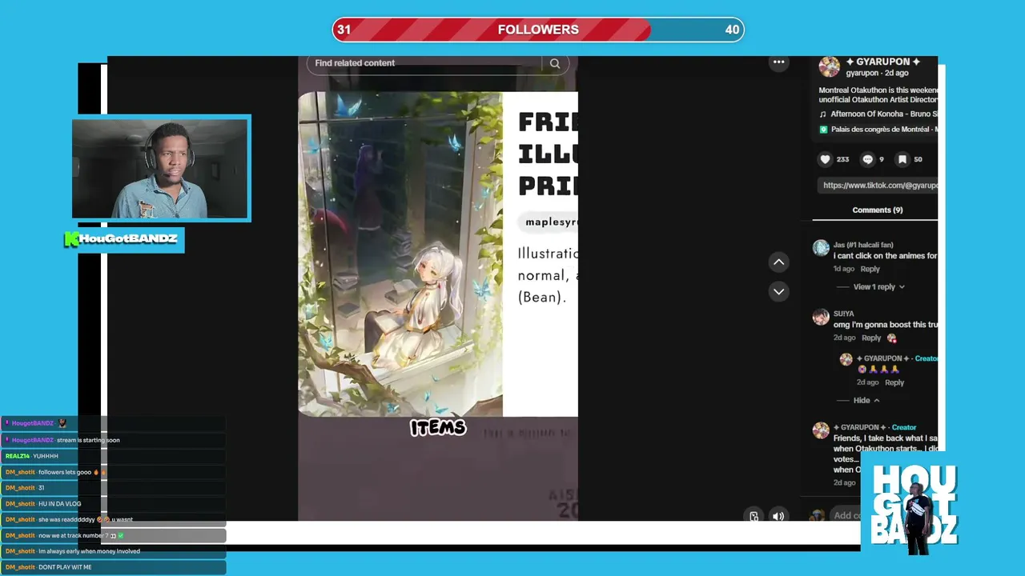Click GYARUPON's avatar on the 'Friends, I take back' comment
Screen dimensions: 1025x576
821,430
